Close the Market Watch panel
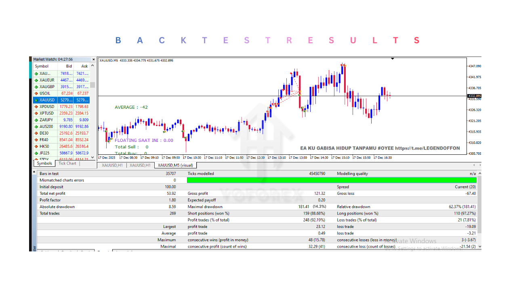517x291 pixels. [94, 59]
